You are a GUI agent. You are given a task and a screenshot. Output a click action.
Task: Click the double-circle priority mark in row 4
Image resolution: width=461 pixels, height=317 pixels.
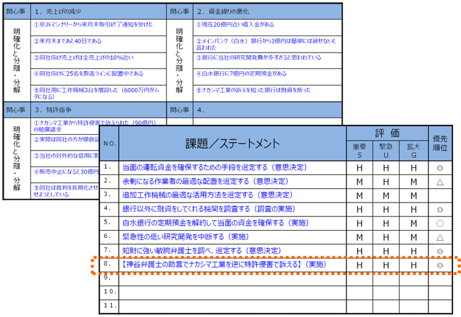(439, 209)
